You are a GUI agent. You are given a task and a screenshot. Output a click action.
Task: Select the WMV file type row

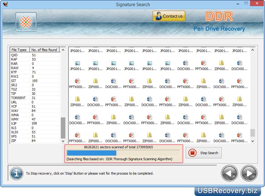pos(35,119)
